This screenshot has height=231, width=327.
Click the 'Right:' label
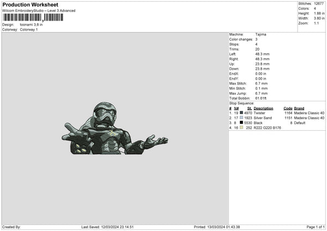coord(234,59)
